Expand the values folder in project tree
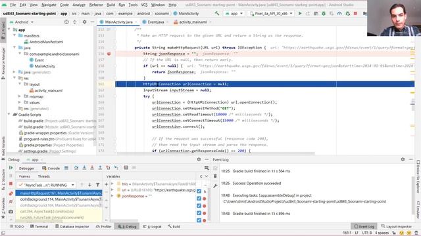The image size is (421, 236). pyautogui.click(x=19, y=102)
